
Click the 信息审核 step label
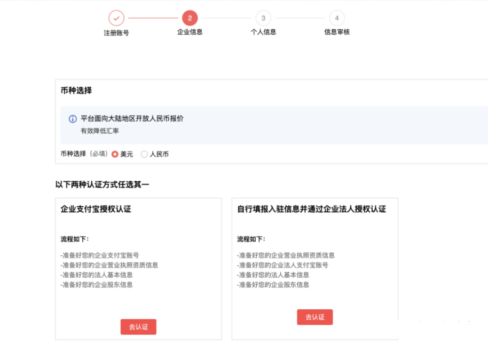pos(337,32)
